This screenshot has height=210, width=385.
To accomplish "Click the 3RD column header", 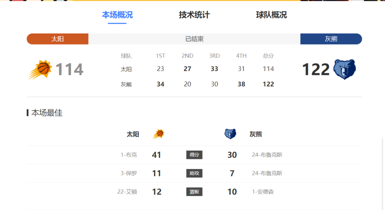I will coord(214,56).
